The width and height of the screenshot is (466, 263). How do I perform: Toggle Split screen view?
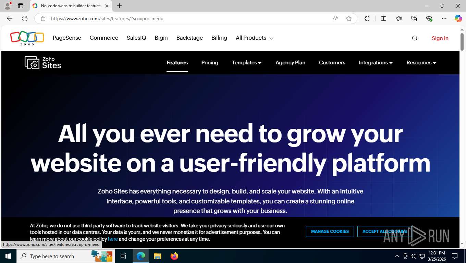tap(383, 18)
